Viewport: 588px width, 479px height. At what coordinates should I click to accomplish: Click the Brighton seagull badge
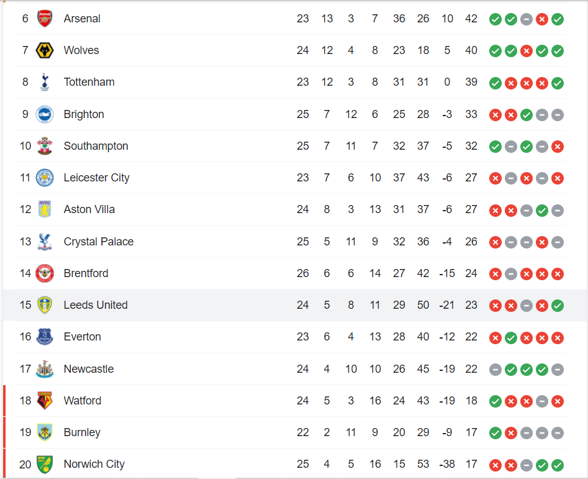(x=45, y=114)
